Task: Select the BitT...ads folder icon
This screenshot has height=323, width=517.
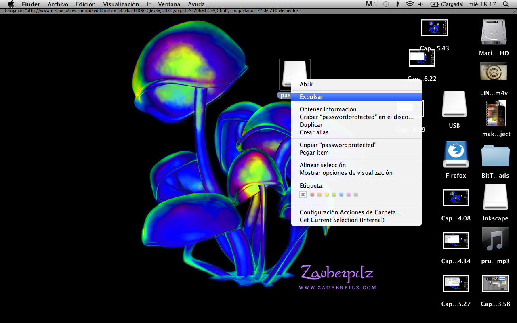Action: click(x=495, y=155)
